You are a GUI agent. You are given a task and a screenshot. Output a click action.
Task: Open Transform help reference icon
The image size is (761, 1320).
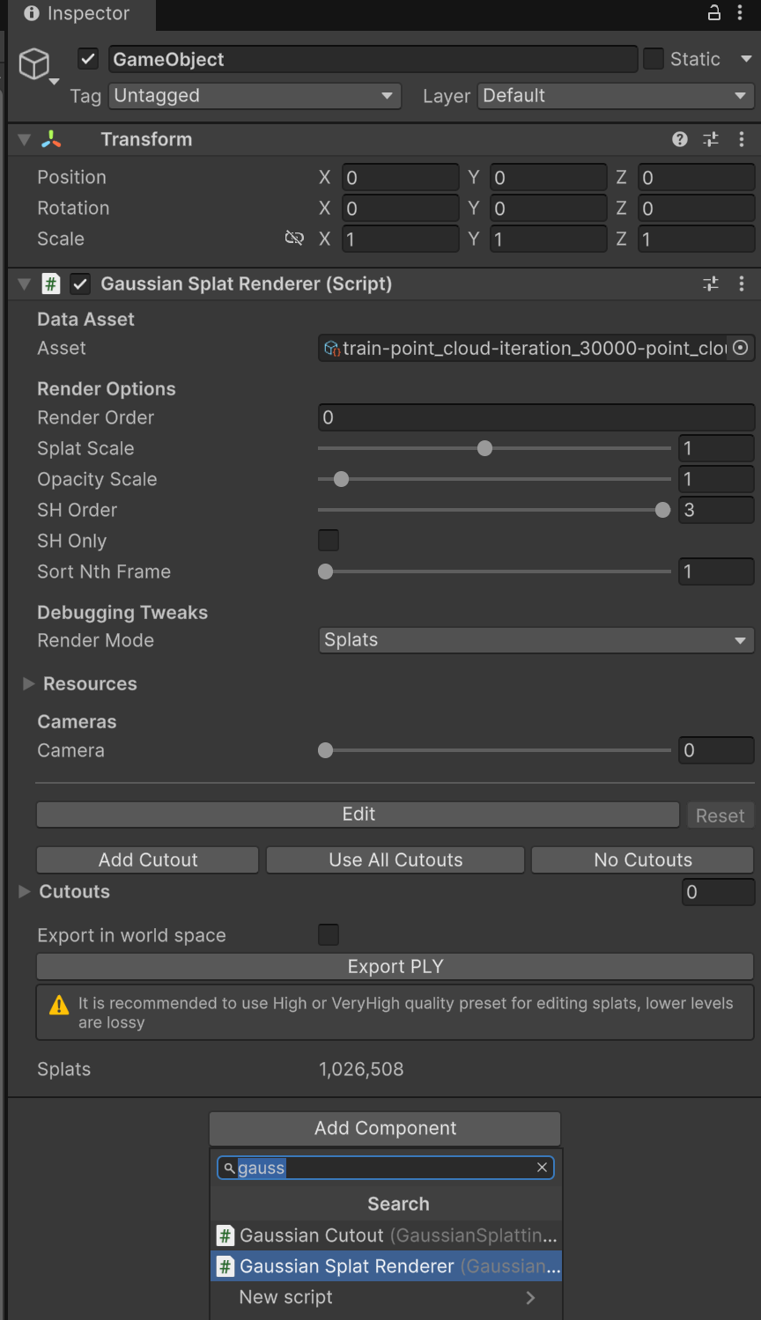point(679,139)
